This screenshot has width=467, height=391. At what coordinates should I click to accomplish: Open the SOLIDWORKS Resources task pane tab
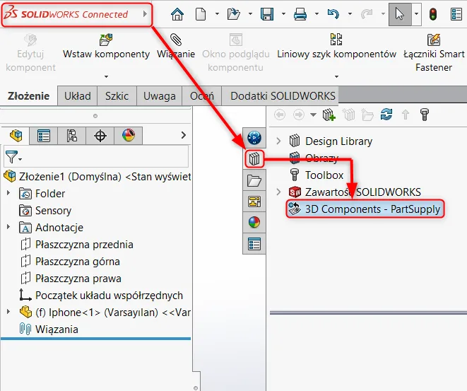tap(254, 138)
